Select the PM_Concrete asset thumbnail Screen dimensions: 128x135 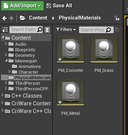[x=70, y=49]
